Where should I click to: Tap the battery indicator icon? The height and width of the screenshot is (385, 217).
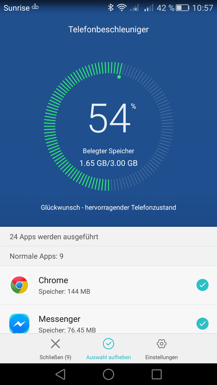pos(182,8)
